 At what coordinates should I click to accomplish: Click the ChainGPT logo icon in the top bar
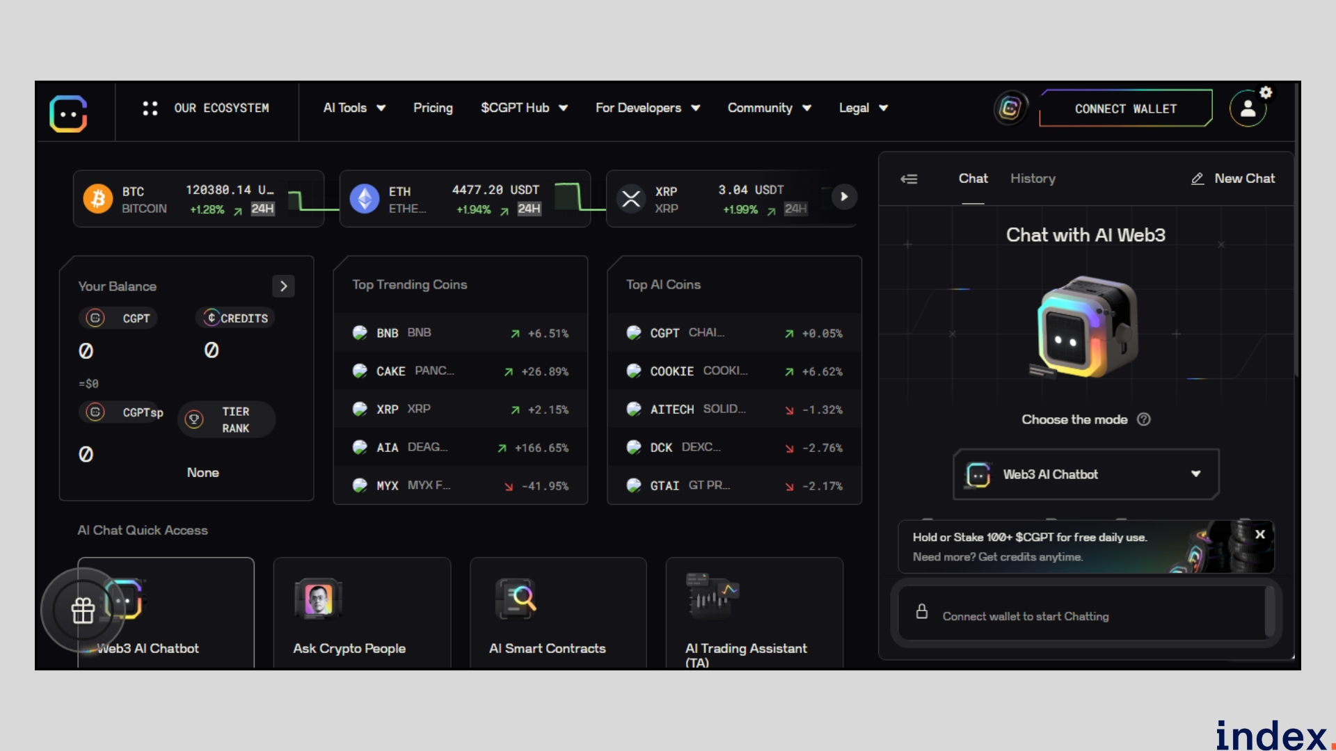(1010, 108)
